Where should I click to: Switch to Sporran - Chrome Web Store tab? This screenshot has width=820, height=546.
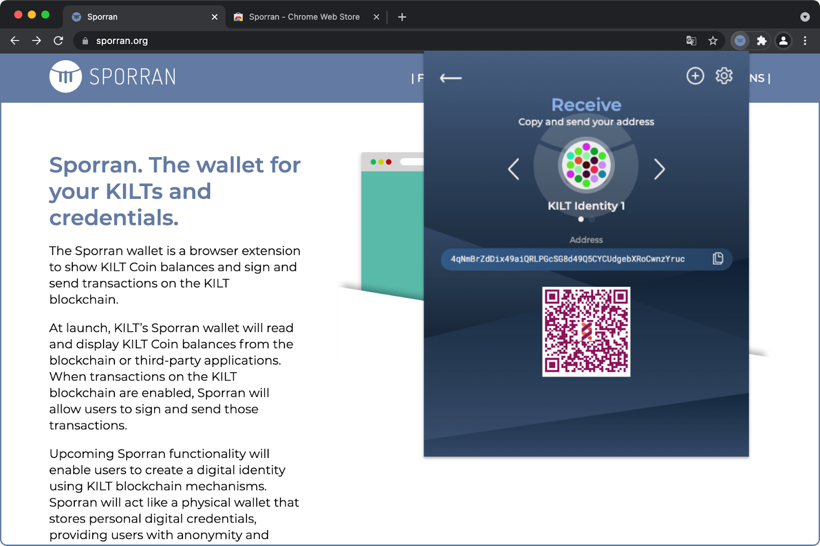(x=306, y=17)
